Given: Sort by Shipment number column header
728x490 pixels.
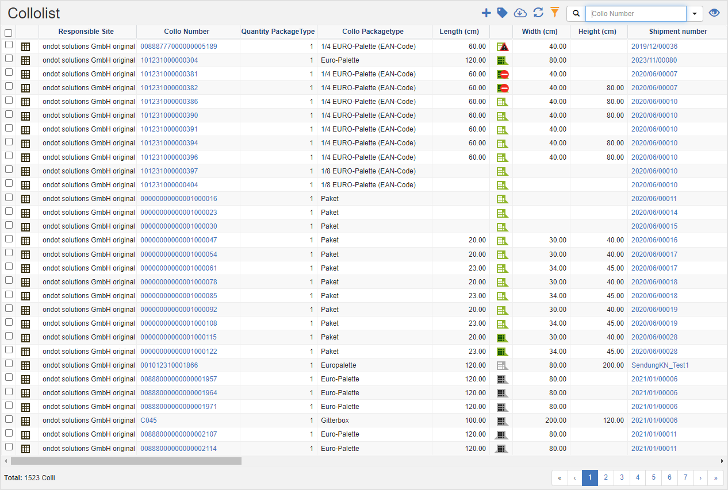Looking at the screenshot, I should tap(677, 32).
